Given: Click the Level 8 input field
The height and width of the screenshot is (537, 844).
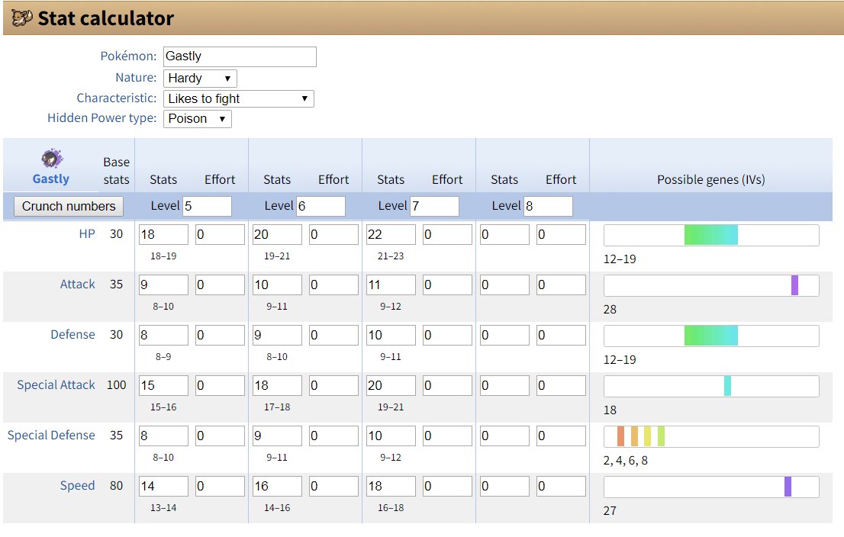Looking at the screenshot, I should click(x=549, y=206).
